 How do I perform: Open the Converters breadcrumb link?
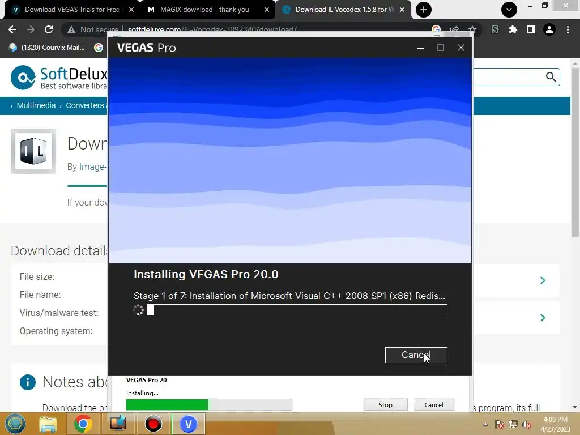(x=85, y=105)
